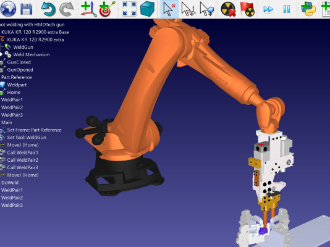Select the station title spot welding with HMDTech gun
This screenshot has width=330, height=247.
pyautogui.click(x=32, y=25)
